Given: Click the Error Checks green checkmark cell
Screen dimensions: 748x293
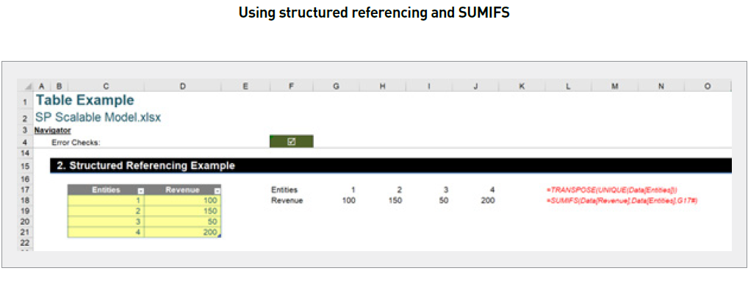Looking at the screenshot, I should pos(292,142).
